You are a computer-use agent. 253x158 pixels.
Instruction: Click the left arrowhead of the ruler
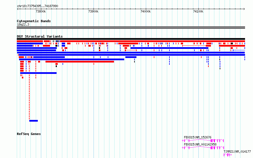(x=18, y=9)
